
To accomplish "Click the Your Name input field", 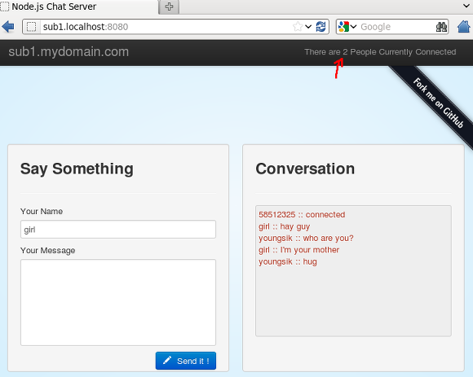I will 118,230.
